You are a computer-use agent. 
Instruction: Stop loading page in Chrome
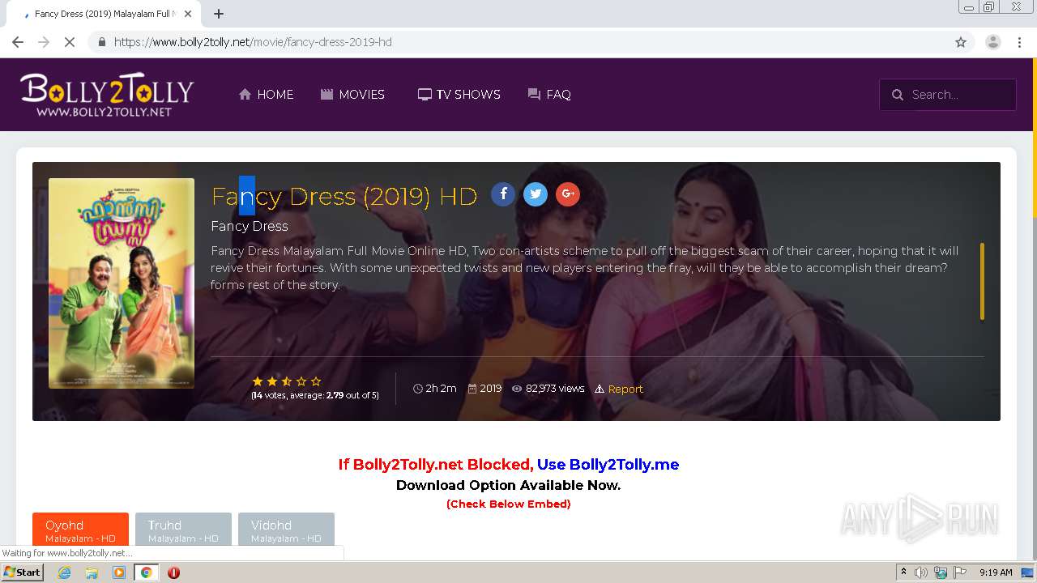[70, 42]
